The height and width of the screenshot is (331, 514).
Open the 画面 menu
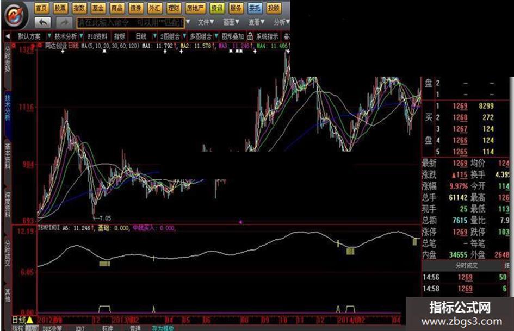point(231,22)
